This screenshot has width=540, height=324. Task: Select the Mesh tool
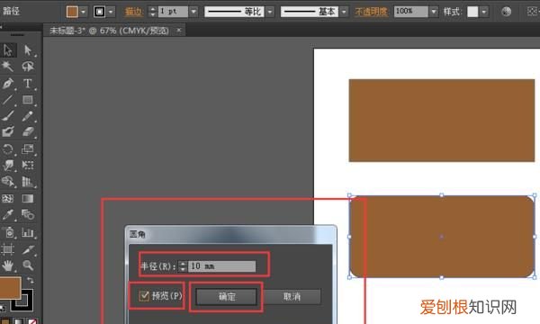click(7, 199)
